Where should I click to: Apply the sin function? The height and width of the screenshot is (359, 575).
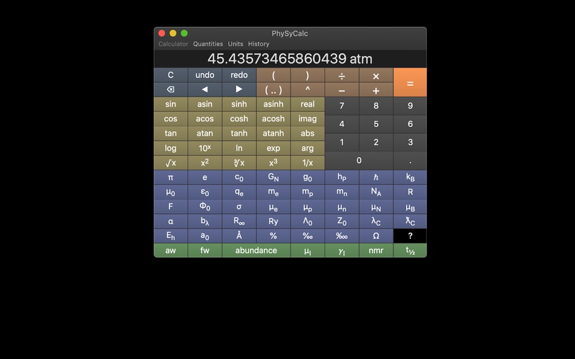(x=171, y=104)
